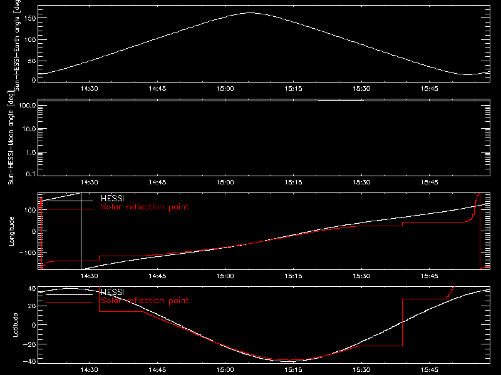Click the 20 tick on Latitude axis

(x=32, y=306)
